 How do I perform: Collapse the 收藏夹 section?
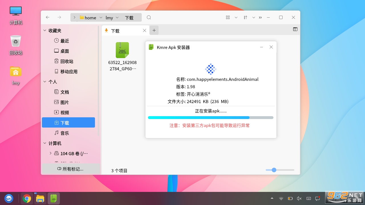click(x=45, y=30)
